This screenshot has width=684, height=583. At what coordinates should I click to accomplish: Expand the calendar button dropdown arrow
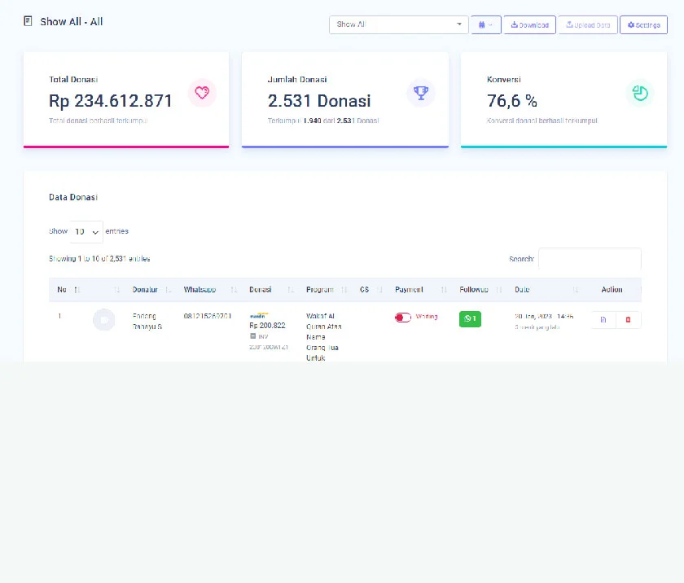(x=493, y=24)
